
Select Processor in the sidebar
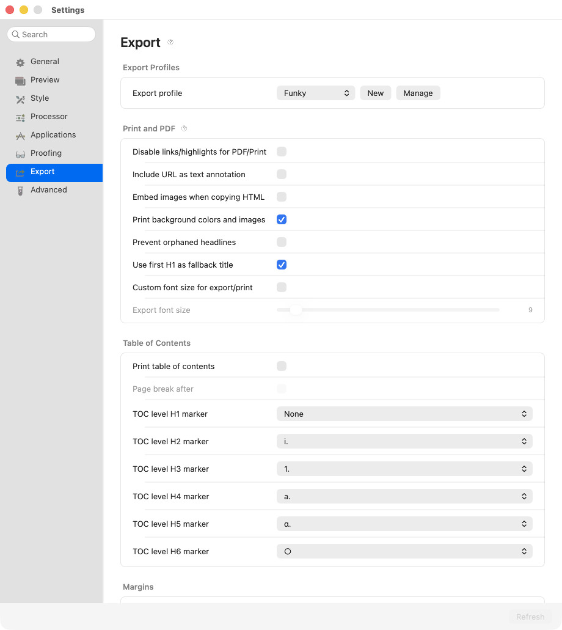(54, 117)
